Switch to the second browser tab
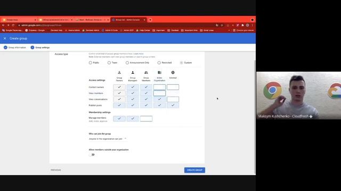Viewport: 341px width, 191px height. [x=55, y=20]
